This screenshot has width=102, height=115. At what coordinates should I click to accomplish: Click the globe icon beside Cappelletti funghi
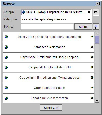tap(6, 67)
